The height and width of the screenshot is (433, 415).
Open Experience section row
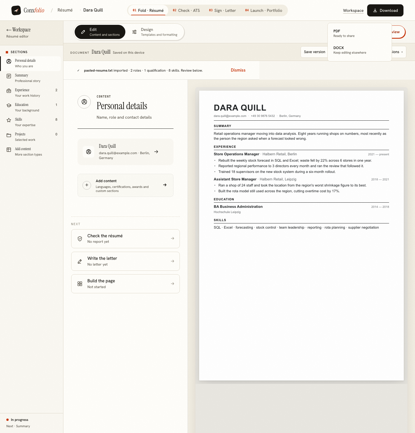coord(31,93)
